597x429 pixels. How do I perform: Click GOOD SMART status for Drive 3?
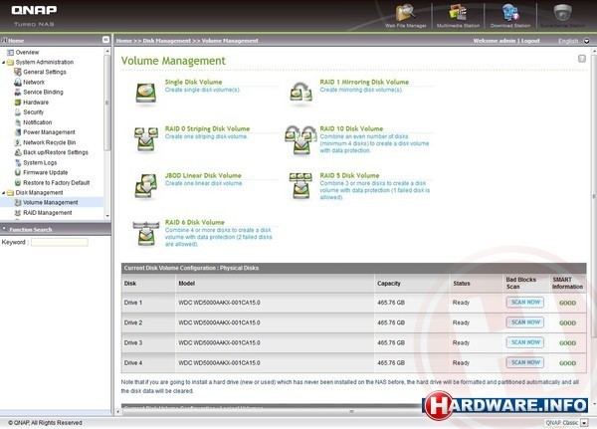click(x=567, y=342)
